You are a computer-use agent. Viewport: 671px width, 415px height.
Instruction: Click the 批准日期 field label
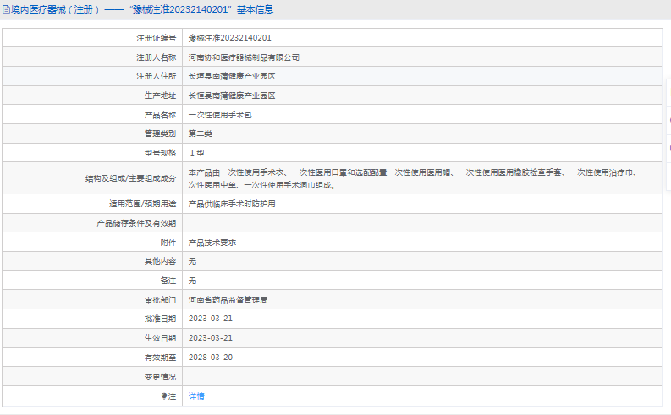tap(160, 319)
